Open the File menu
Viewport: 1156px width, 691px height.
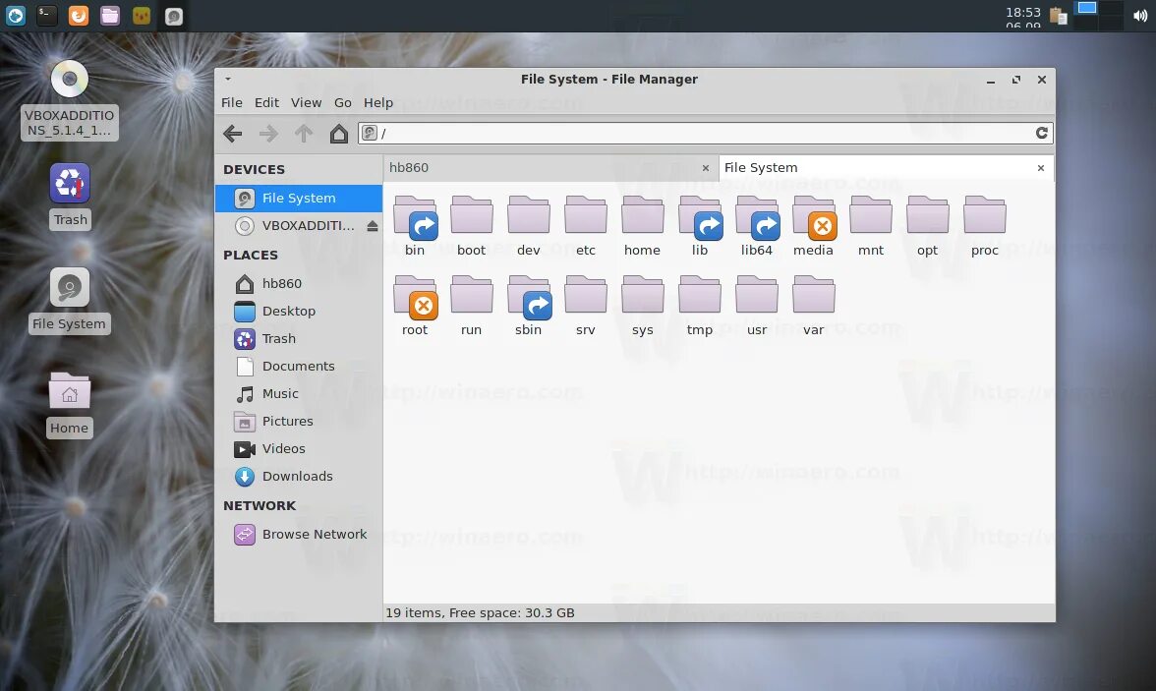232,102
